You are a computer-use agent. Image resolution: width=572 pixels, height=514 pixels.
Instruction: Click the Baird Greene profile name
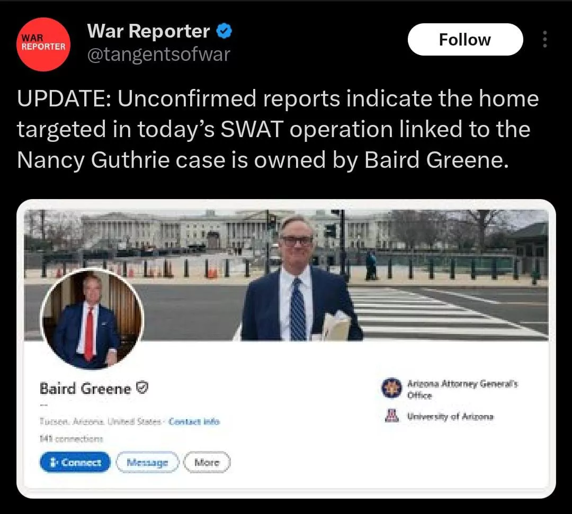(x=85, y=389)
